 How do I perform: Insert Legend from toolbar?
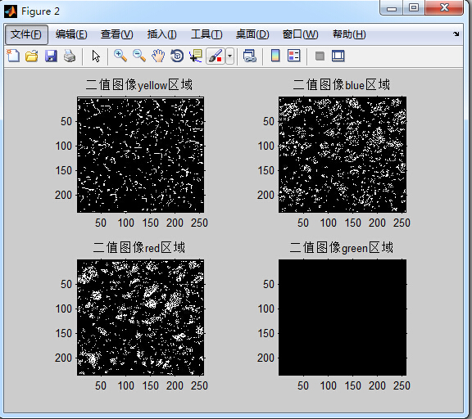pos(294,56)
